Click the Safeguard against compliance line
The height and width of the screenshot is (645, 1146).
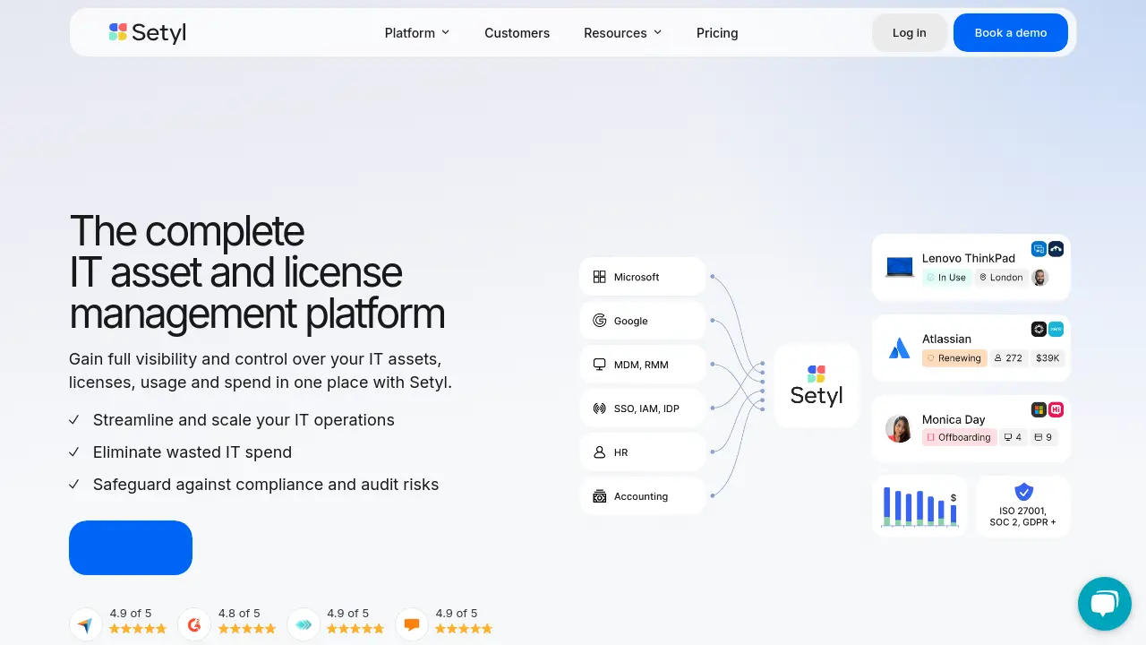pyautogui.click(x=266, y=485)
